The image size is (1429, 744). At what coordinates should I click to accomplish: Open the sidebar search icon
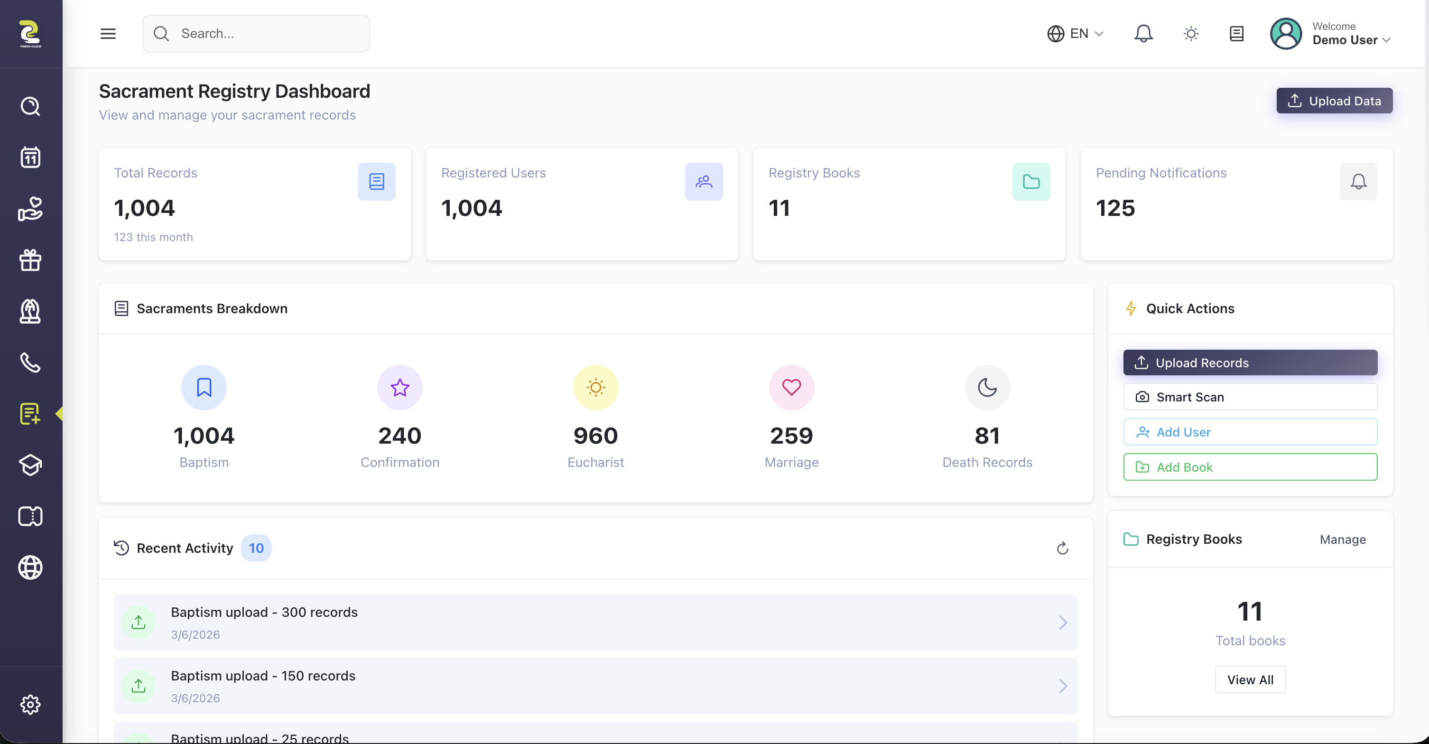[x=30, y=106]
